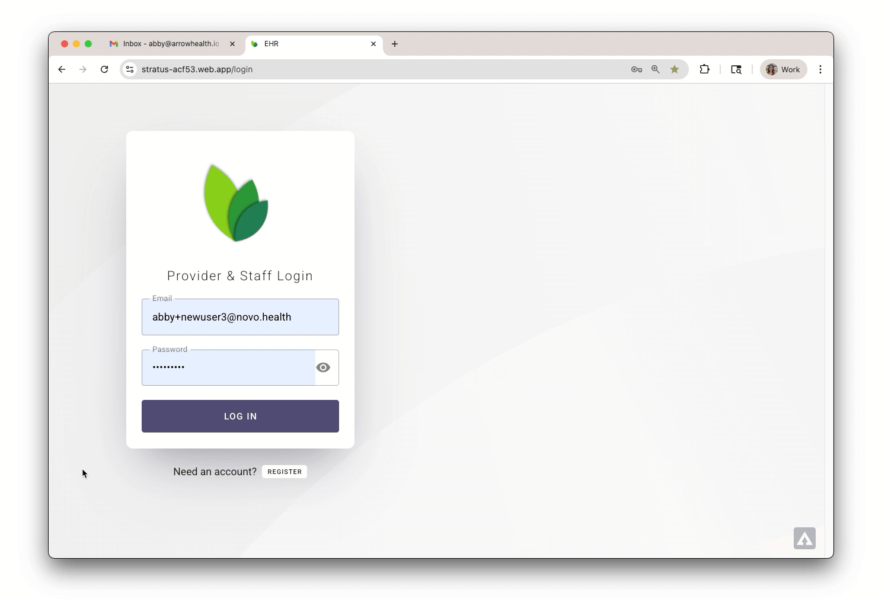Go back to previous page

tap(62, 69)
